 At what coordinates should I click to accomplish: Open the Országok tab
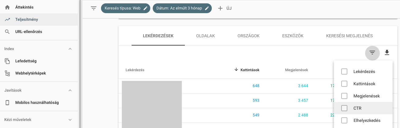pyautogui.click(x=248, y=36)
